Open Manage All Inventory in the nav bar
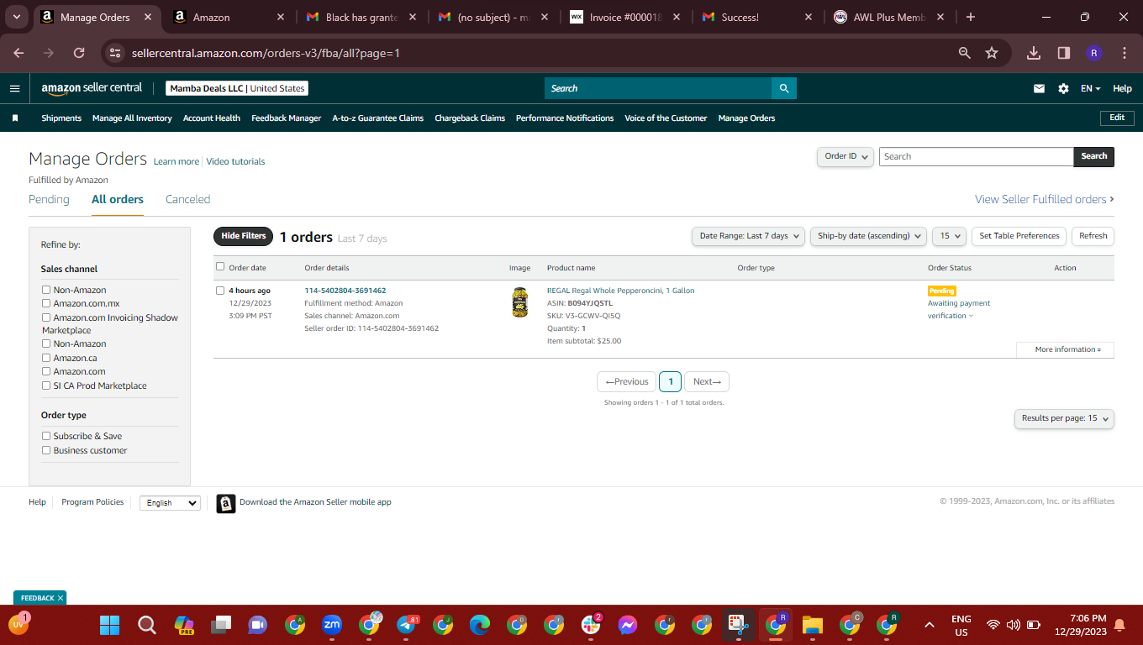The height and width of the screenshot is (645, 1143). [x=132, y=118]
